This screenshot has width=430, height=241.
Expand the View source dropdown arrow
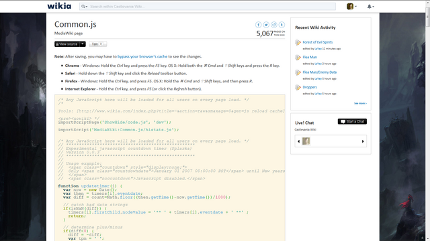coord(83,44)
